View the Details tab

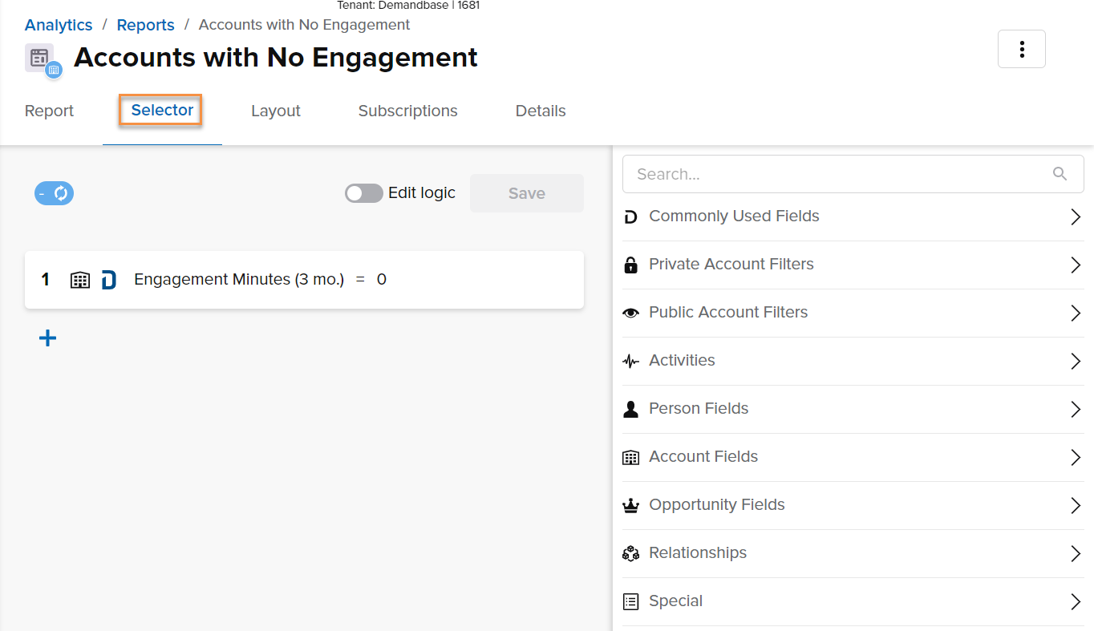click(x=541, y=111)
